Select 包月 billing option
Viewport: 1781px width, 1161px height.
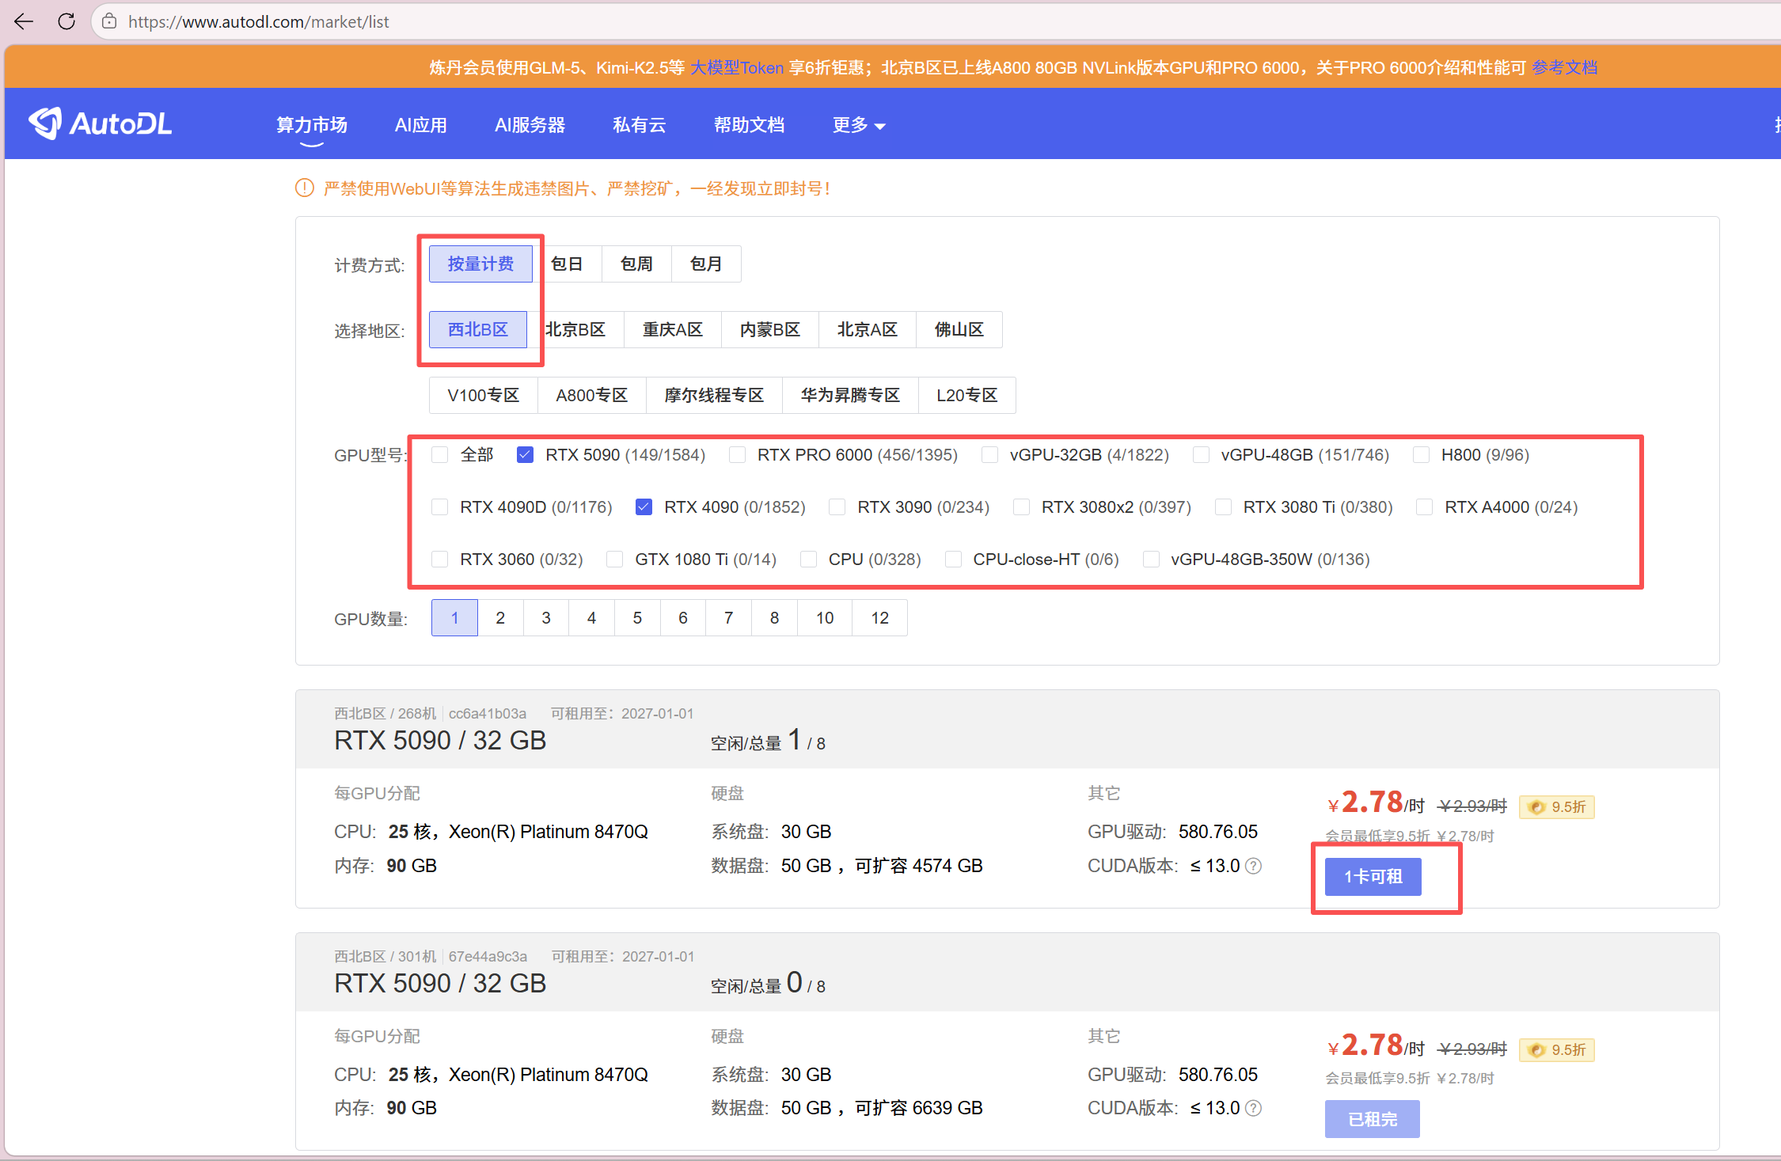pos(705,264)
